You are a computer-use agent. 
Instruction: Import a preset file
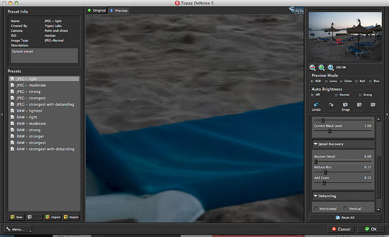pyautogui.click(x=53, y=217)
